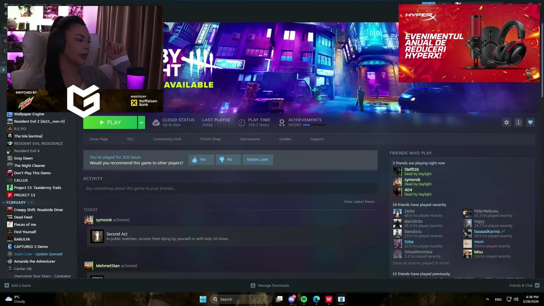Open the weather widget showing 9°C Cloudy
The height and width of the screenshot is (306, 544).
click(x=15, y=299)
